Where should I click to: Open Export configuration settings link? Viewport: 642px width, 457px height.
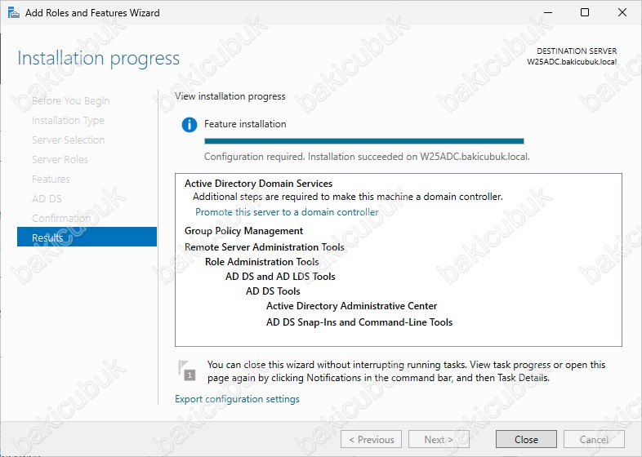[x=237, y=399]
